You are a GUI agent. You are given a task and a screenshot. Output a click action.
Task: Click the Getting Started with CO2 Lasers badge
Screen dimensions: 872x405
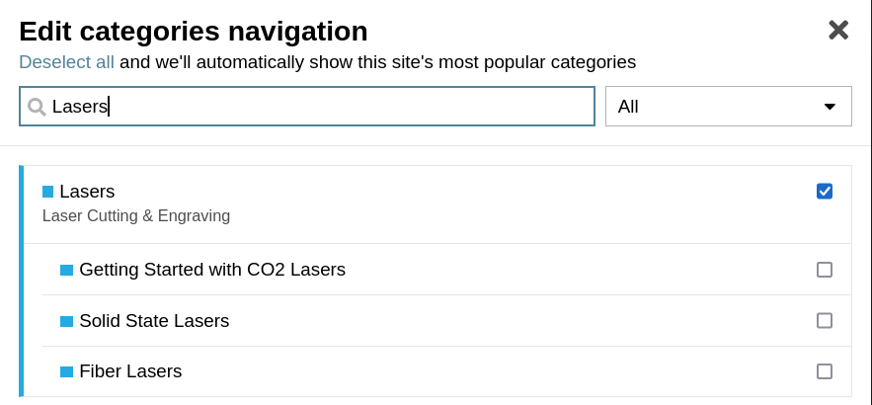pyautogui.click(x=66, y=270)
